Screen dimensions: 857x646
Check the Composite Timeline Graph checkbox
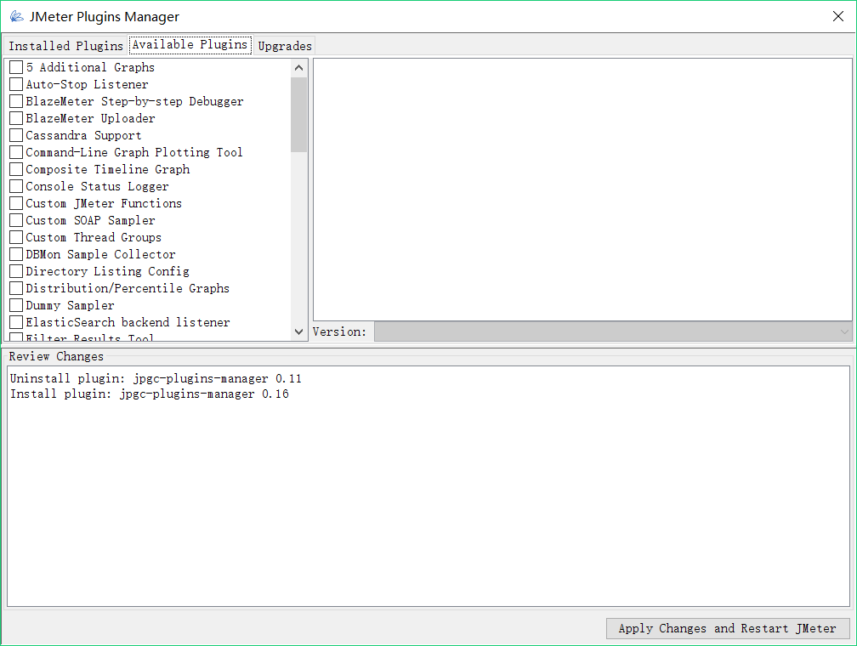16,169
